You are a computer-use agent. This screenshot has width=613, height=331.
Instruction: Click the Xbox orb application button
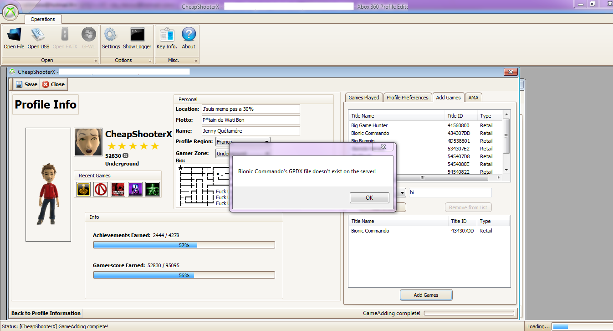[x=10, y=12]
